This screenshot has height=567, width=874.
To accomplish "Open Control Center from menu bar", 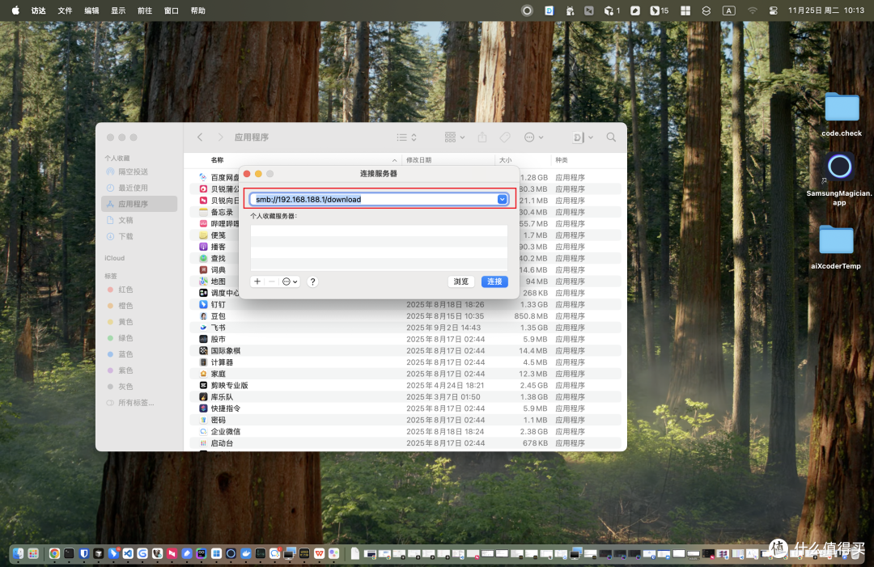I will coord(773,11).
